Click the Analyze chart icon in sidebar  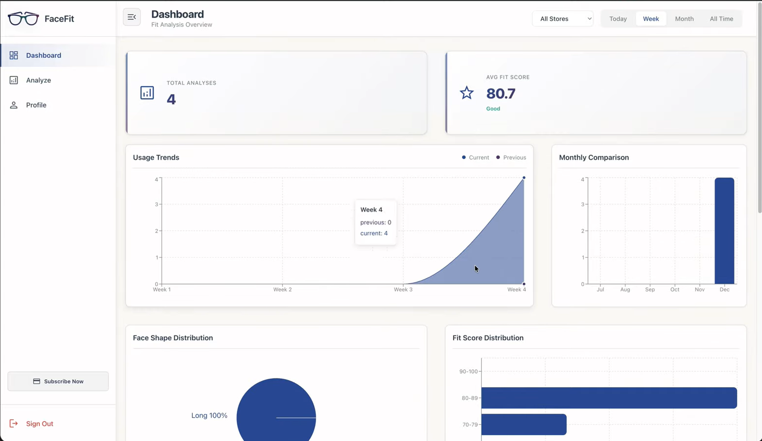point(14,80)
